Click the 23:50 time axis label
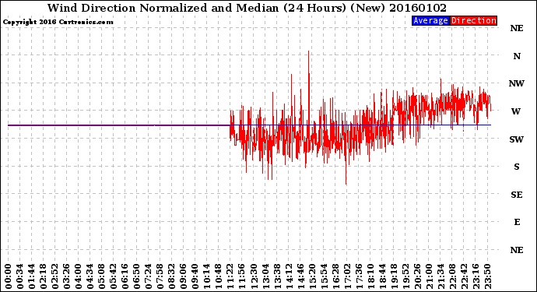This screenshot has height=292, width=537. pos(487,276)
